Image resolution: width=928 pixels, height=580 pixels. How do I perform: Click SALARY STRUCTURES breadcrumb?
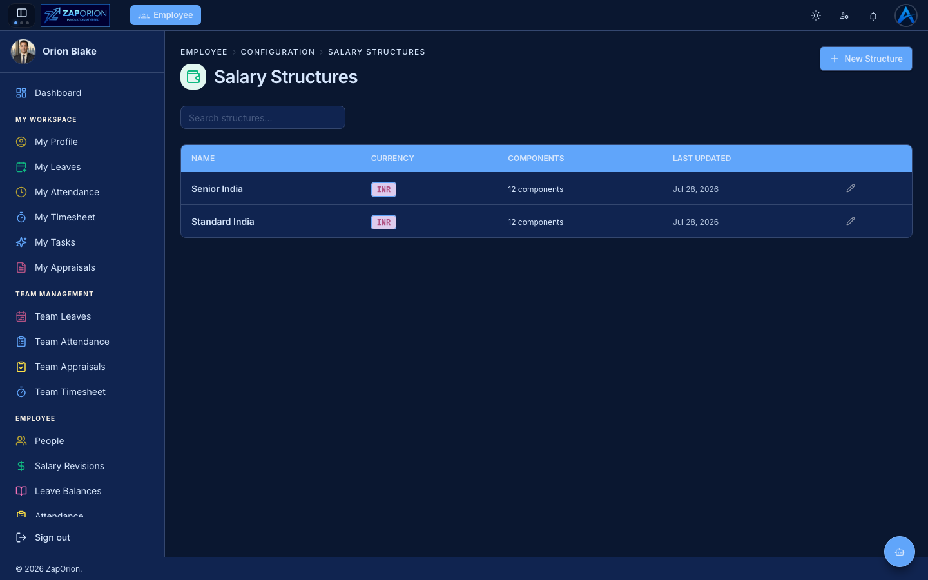click(376, 52)
